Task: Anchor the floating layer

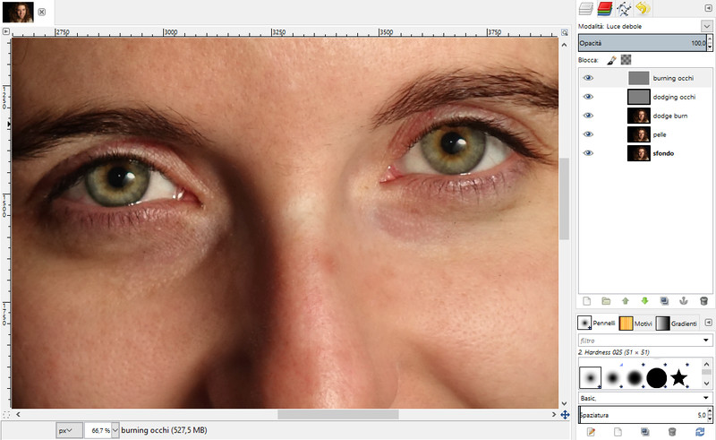Action: (684, 301)
